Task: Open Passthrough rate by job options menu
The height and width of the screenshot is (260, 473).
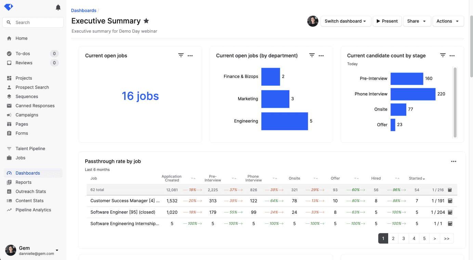Action: pyautogui.click(x=454, y=161)
